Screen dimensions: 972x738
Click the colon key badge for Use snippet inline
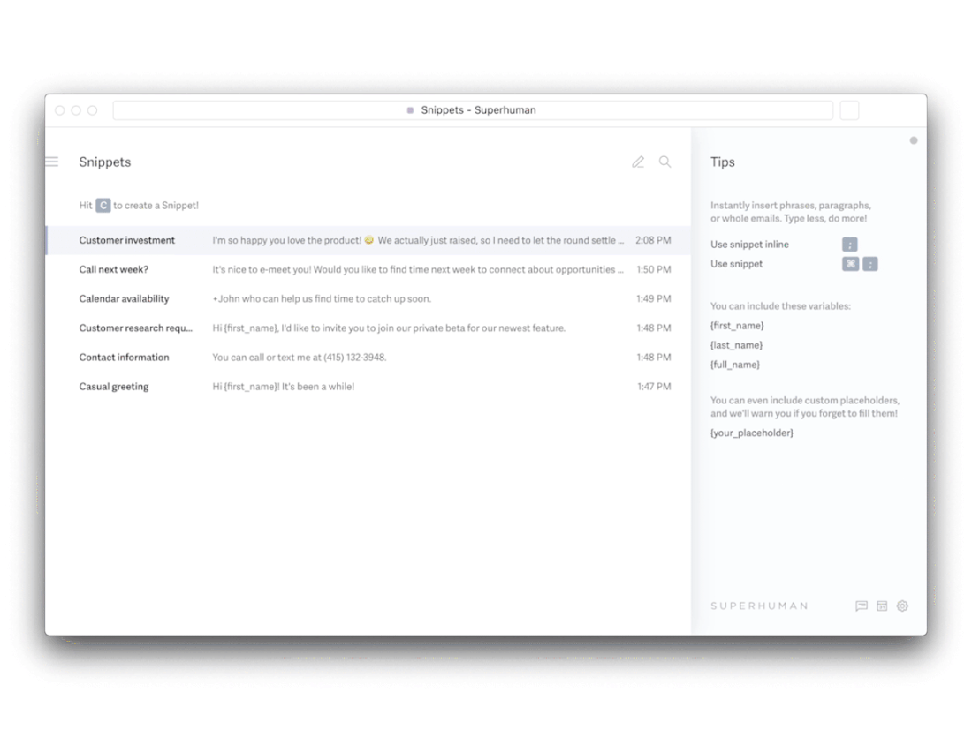[x=849, y=245]
